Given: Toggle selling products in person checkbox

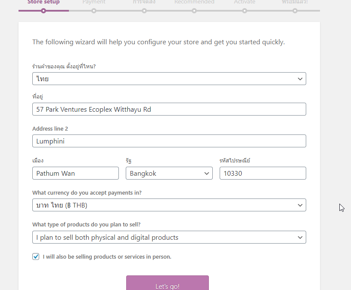Looking at the screenshot, I should [36, 256].
